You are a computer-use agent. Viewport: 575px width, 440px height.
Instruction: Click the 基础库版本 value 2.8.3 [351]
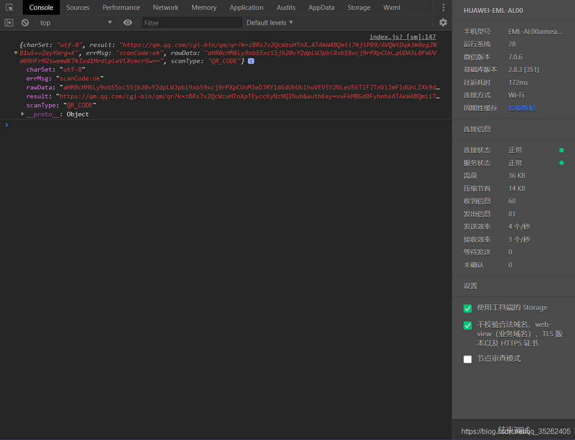click(x=524, y=69)
